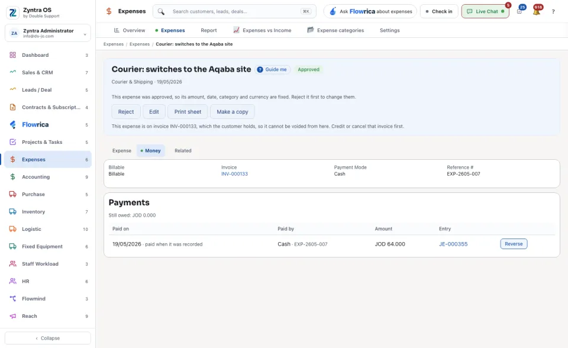Screen dimensions: 568x348
Task: Click the Zyntra OS logo icon
Action: coord(12,12)
